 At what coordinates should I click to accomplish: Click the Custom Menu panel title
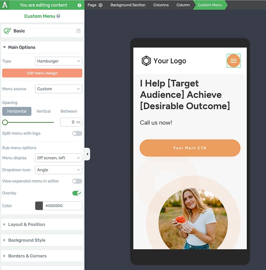[39, 16]
